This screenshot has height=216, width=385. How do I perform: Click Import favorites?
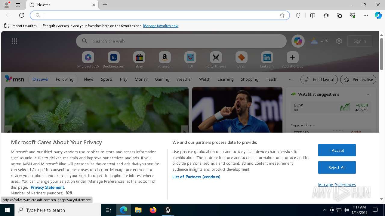pos(20,26)
